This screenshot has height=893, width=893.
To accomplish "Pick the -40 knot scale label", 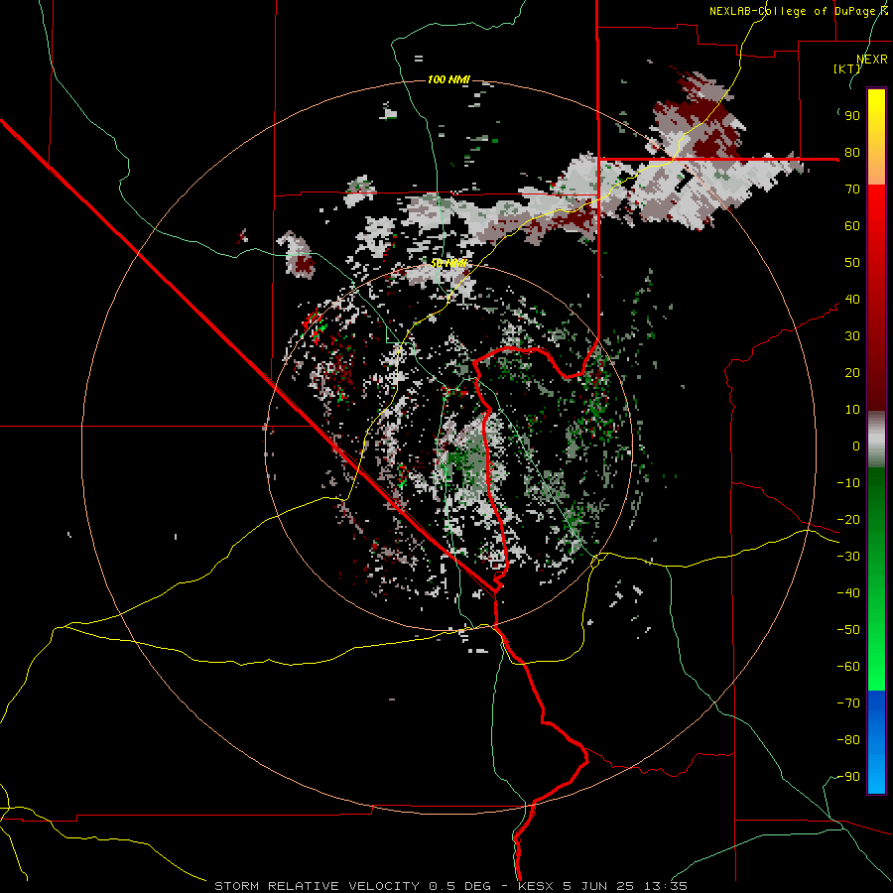I will click(x=848, y=593).
